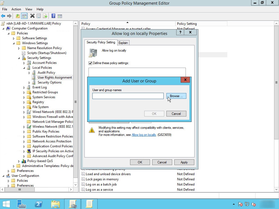279x209 pixels.
Task: Collapse the Local Policies tree node
Action: (x=24, y=68)
